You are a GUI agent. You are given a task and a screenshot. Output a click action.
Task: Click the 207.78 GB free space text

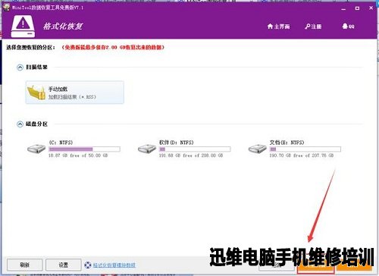tap(302, 155)
